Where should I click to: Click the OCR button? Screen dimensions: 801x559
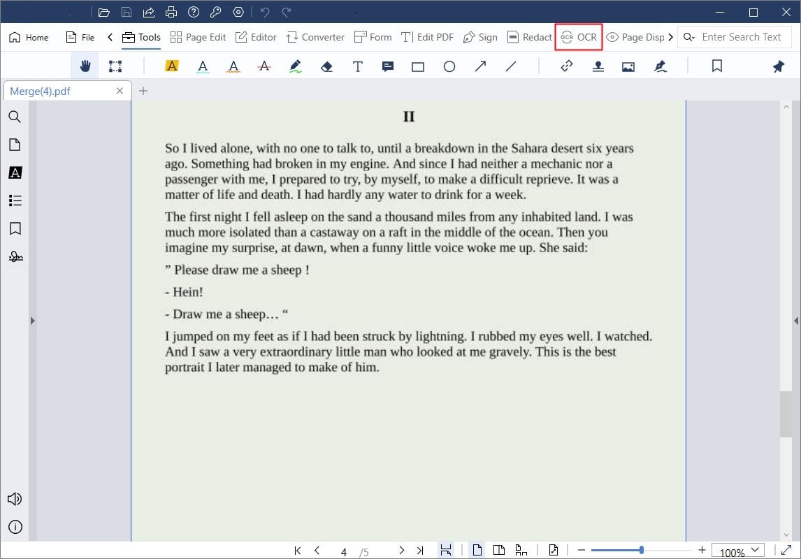[579, 37]
